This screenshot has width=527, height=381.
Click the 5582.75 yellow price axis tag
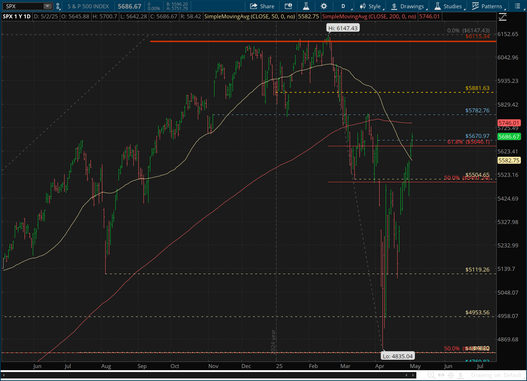pos(509,161)
